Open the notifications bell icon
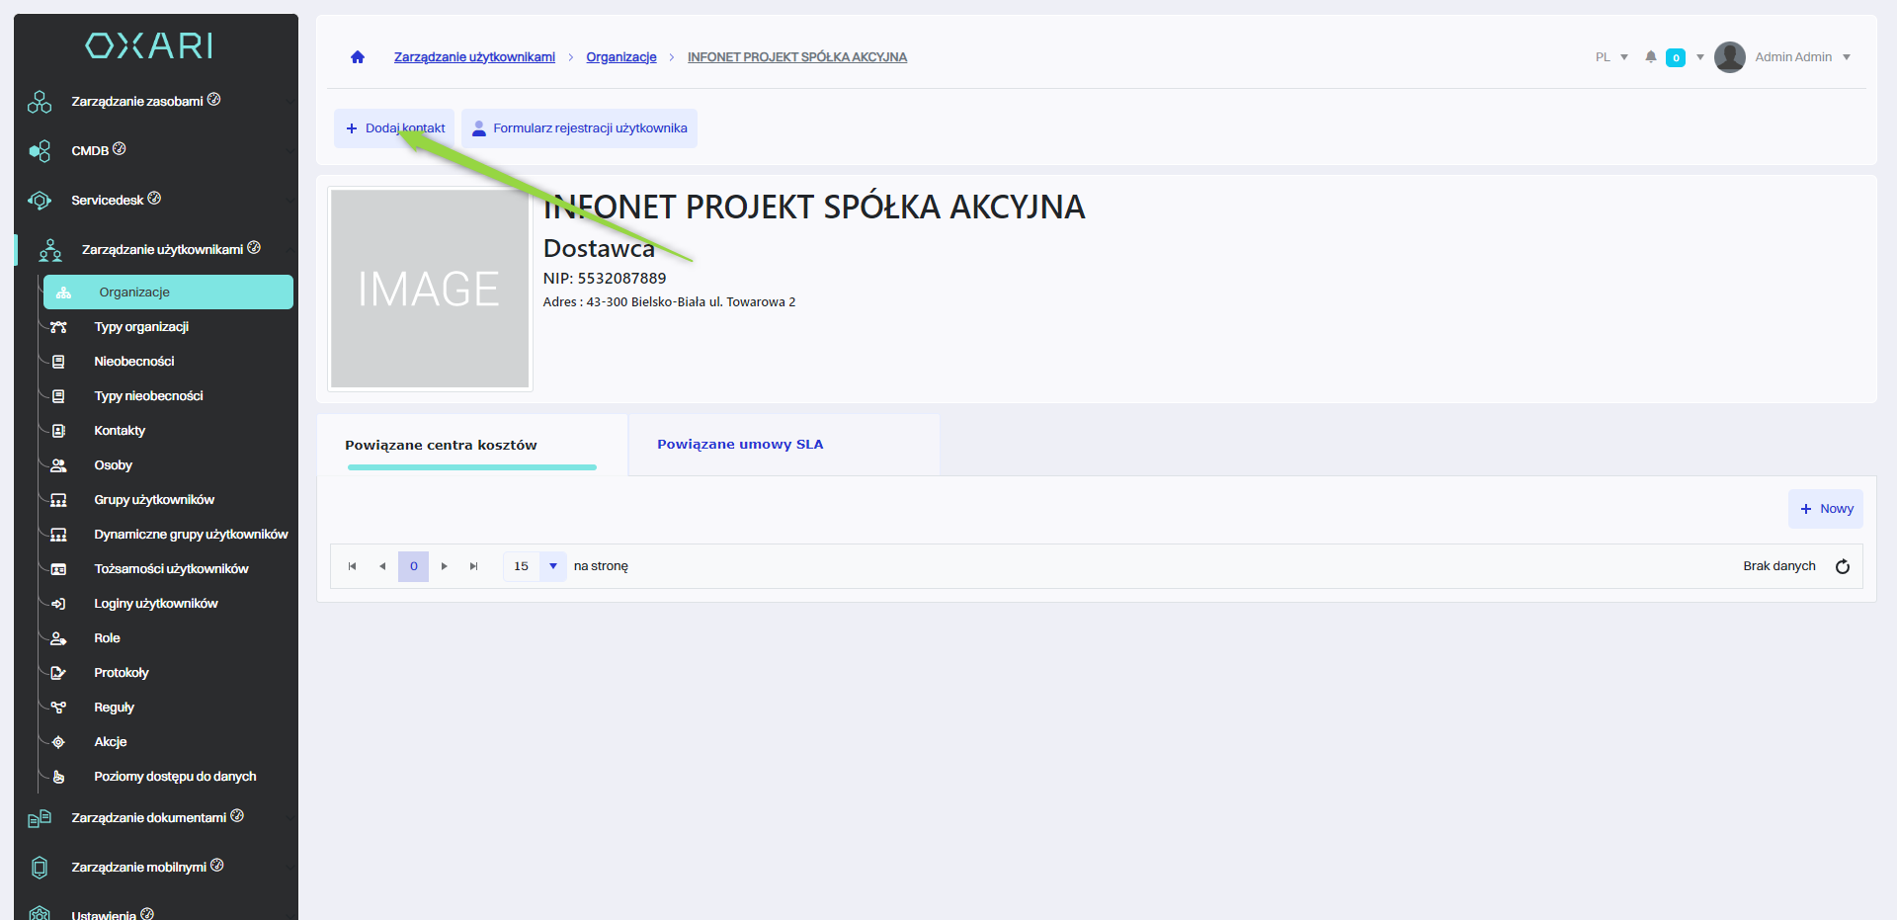 [x=1650, y=57]
